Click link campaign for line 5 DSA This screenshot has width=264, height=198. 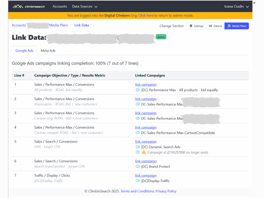tap(146, 142)
